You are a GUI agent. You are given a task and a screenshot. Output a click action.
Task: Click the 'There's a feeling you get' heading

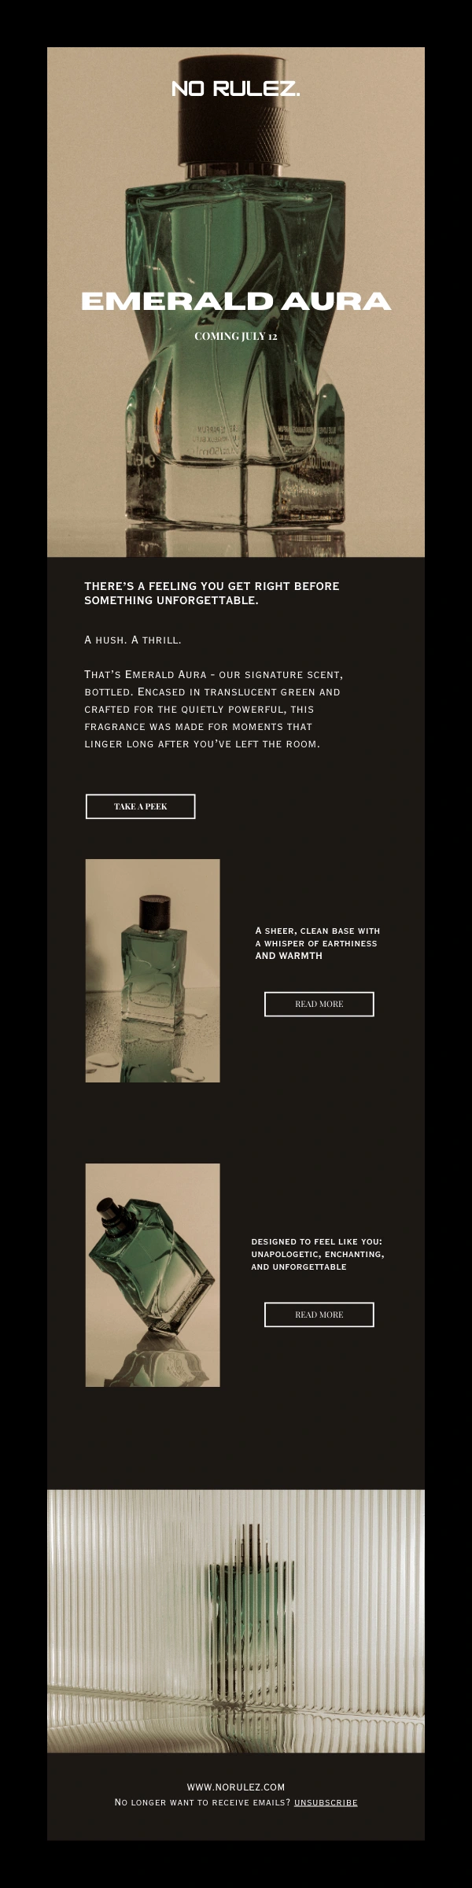[x=212, y=593]
